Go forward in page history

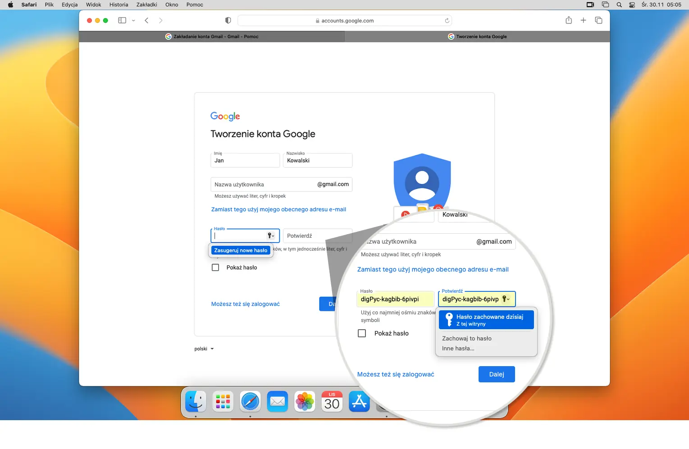coord(160,20)
